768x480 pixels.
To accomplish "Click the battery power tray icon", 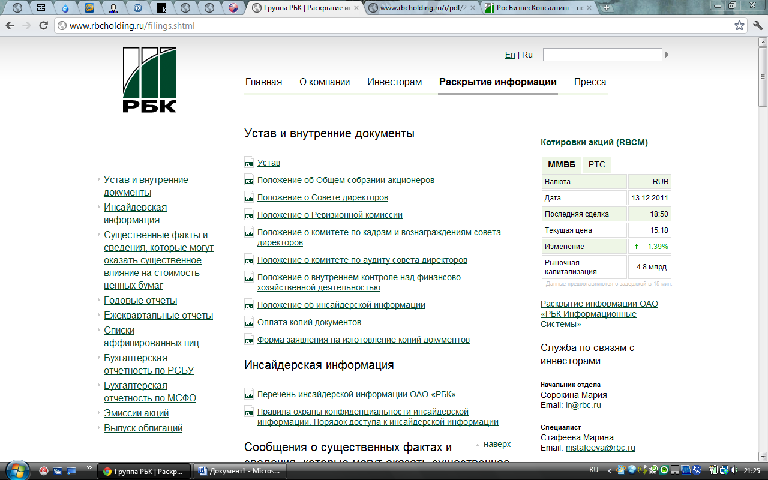I will (x=714, y=470).
